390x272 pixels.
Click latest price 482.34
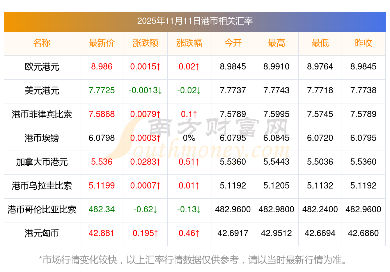(x=102, y=209)
